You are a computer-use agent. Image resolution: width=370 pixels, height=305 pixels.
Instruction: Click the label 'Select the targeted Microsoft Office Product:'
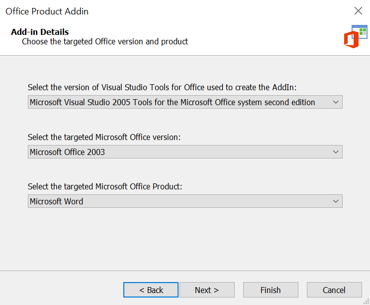click(105, 186)
